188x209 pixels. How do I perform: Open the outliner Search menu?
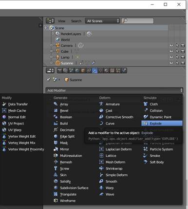tap(76, 21)
